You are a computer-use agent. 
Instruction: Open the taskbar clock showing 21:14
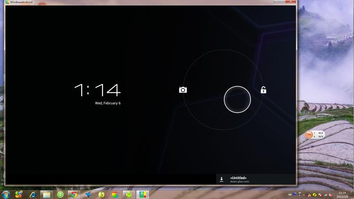(x=343, y=195)
